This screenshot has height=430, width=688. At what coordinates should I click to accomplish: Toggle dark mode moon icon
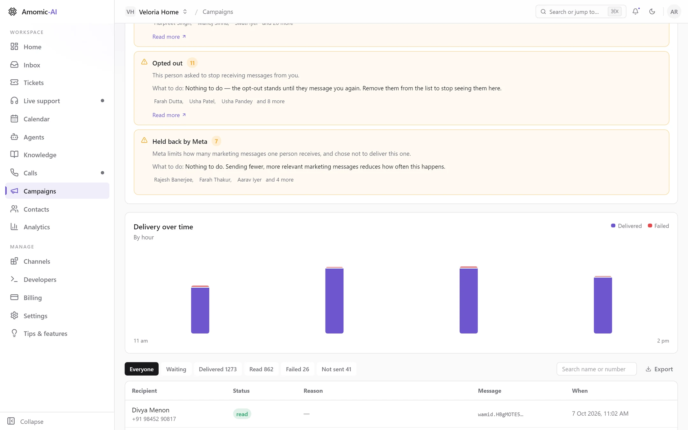click(652, 12)
